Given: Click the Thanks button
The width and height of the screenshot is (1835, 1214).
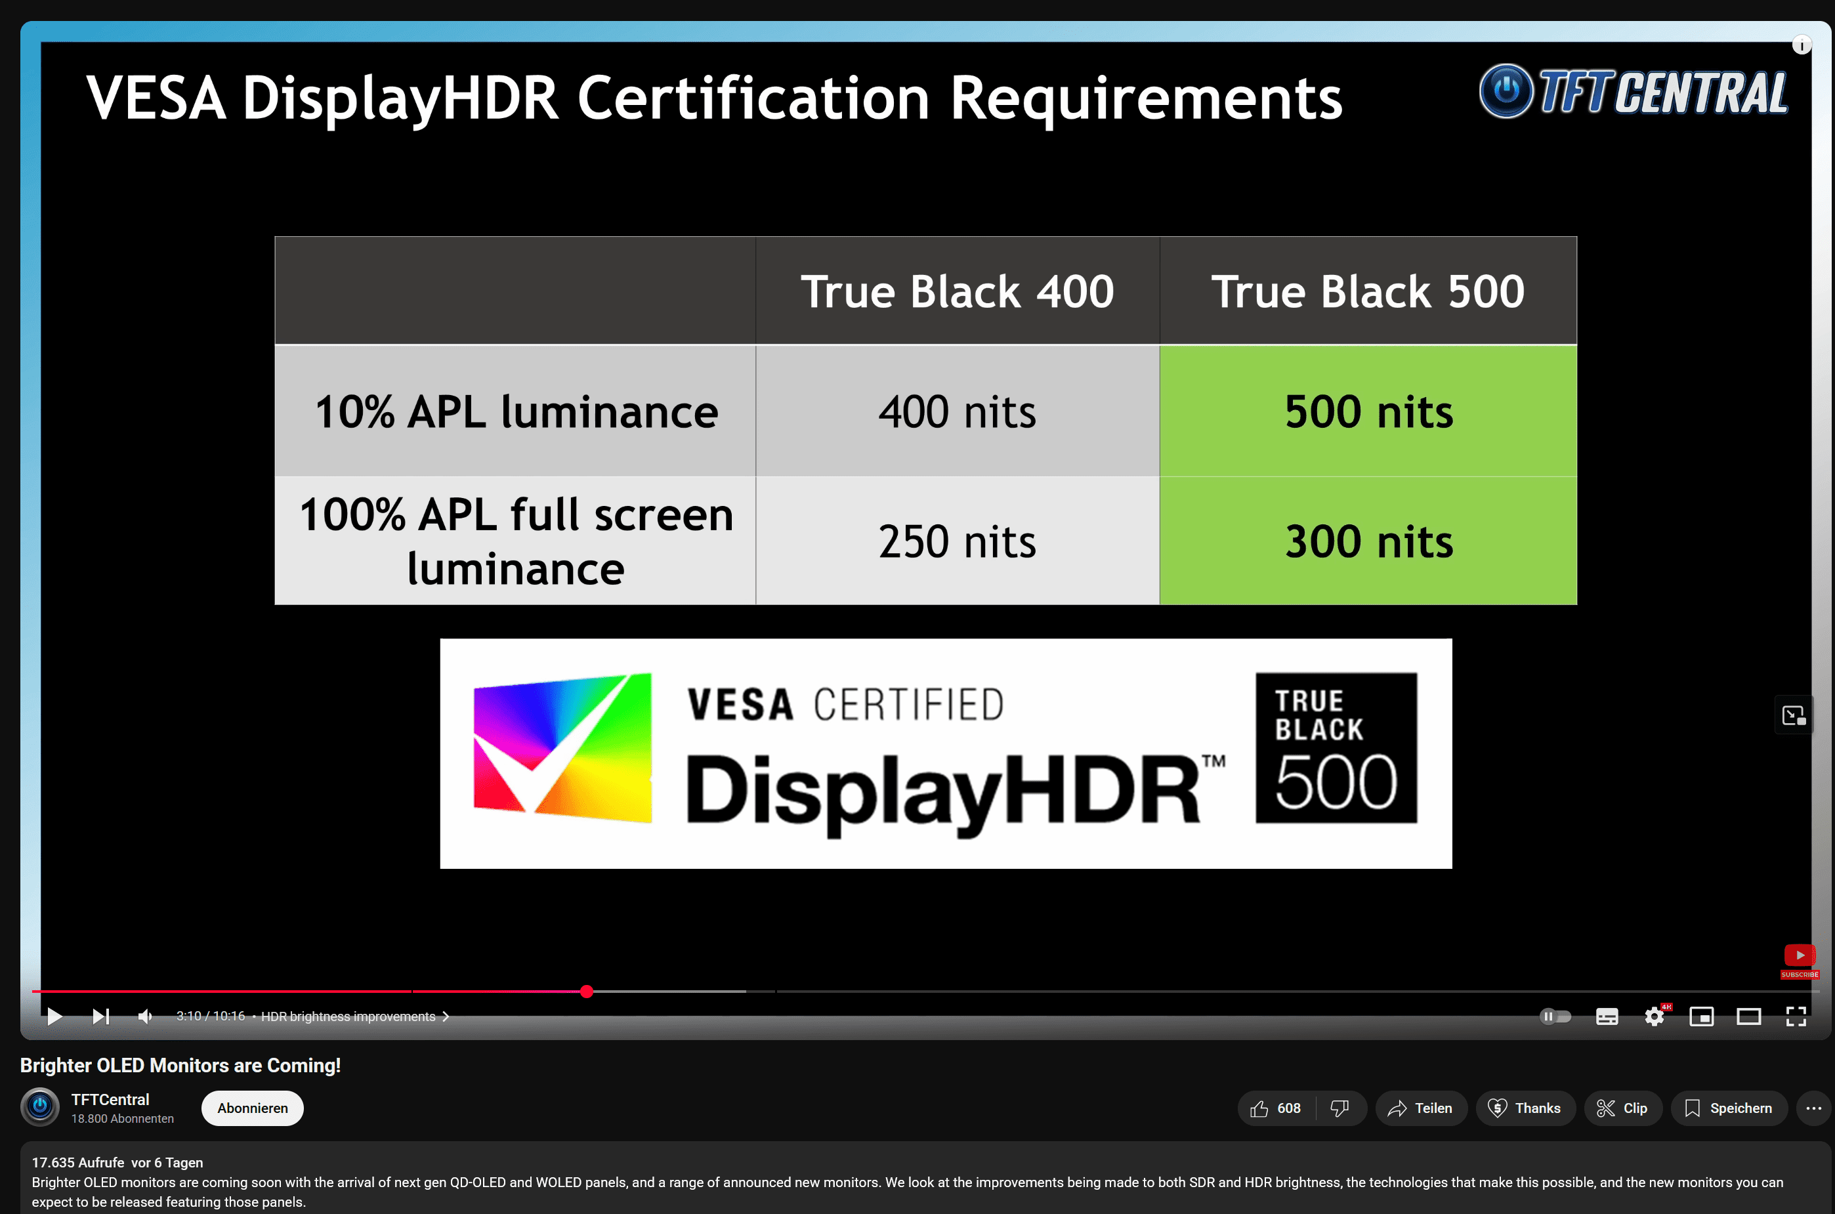Looking at the screenshot, I should [1525, 1108].
